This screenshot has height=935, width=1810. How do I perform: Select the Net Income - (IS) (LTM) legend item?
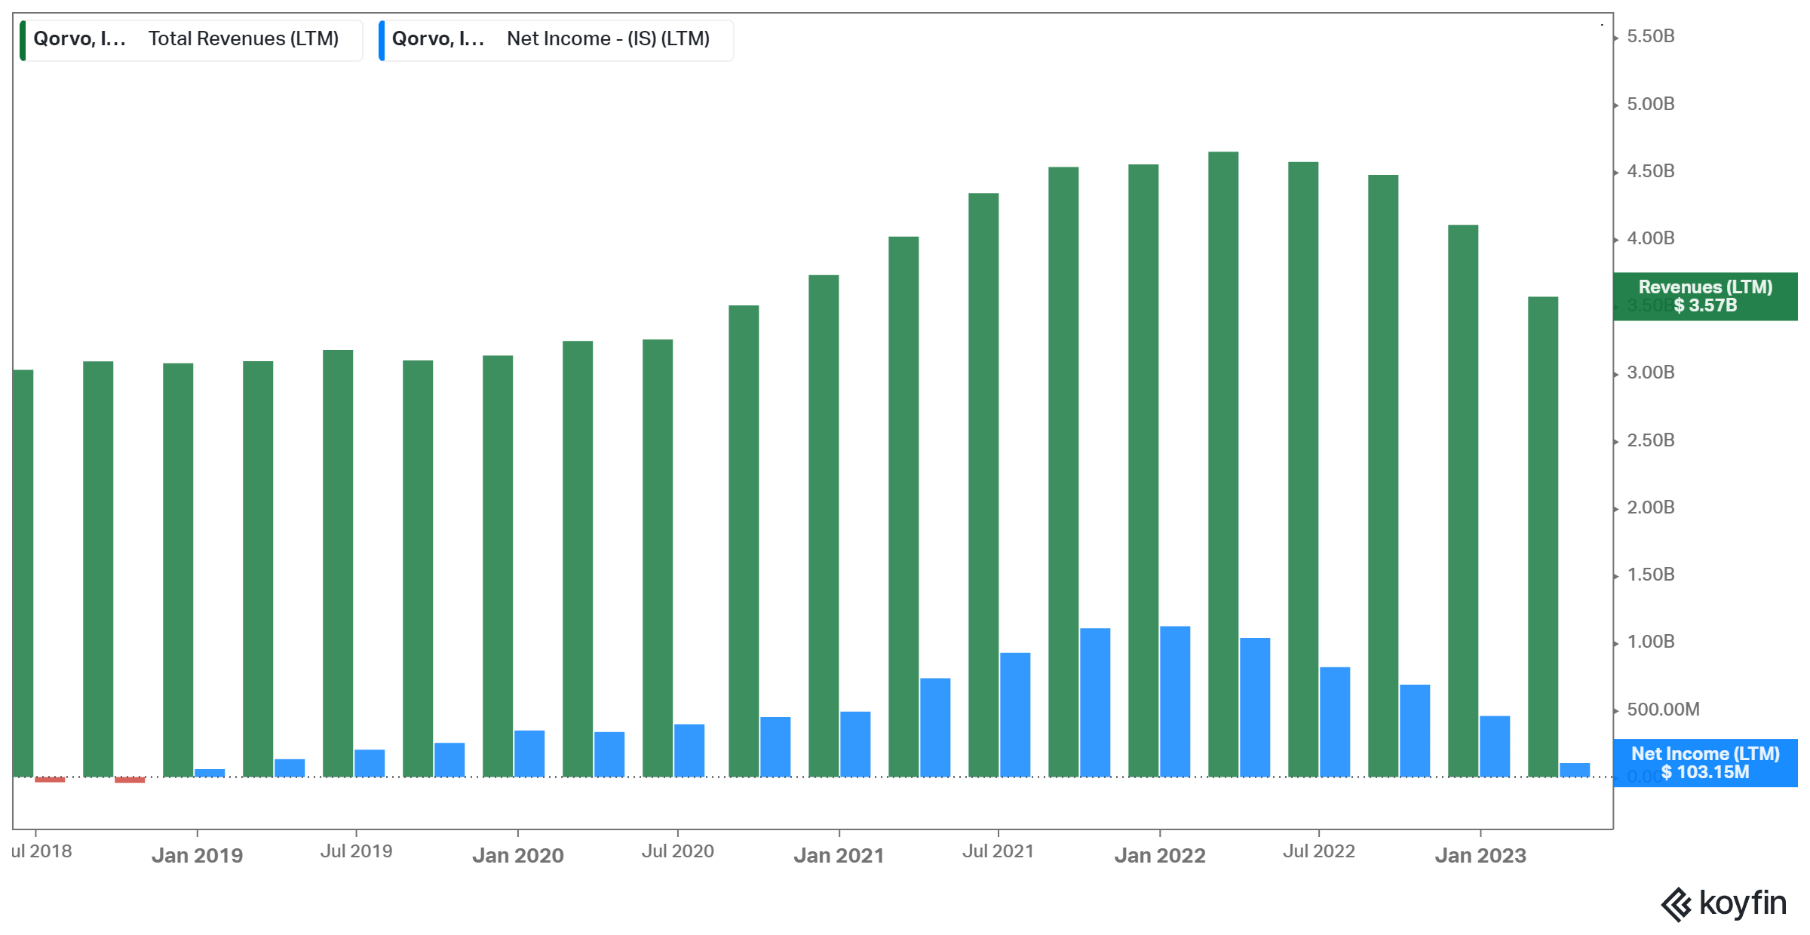coord(608,39)
